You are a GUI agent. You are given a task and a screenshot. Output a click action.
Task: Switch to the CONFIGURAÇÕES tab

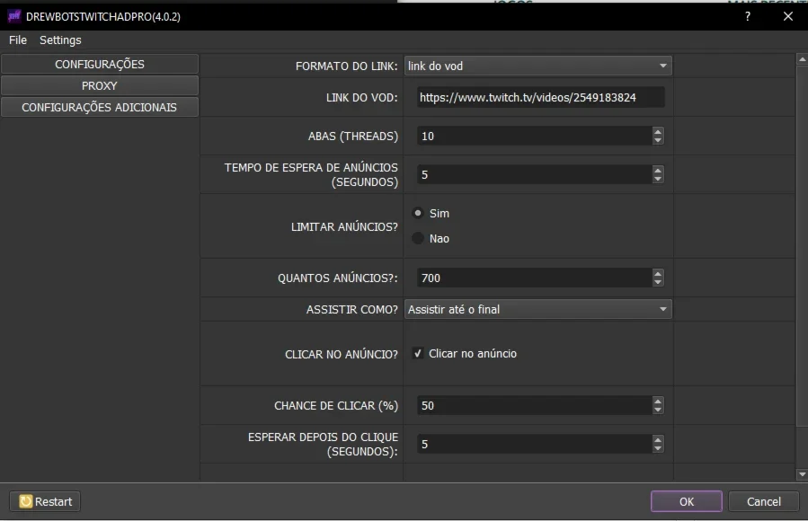coord(100,65)
